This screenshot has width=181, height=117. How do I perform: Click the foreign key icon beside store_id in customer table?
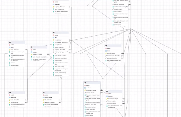coord(85,93)
